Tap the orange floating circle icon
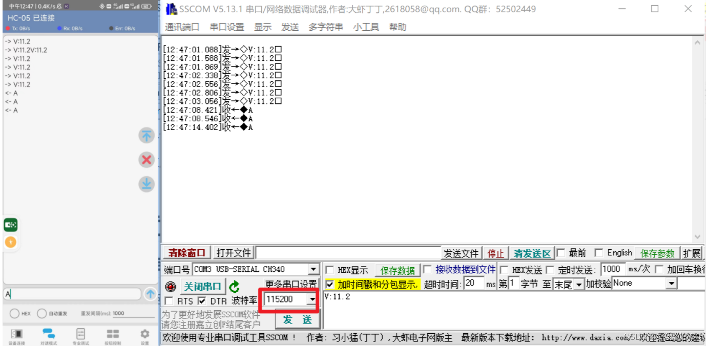 pyautogui.click(x=11, y=242)
